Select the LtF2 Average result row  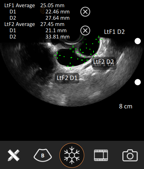(x=34, y=24)
